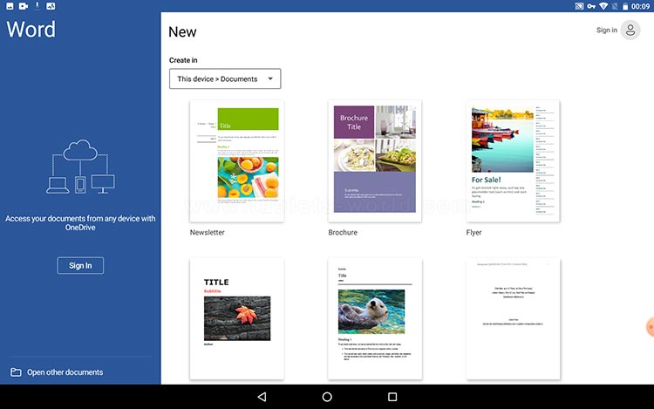
Task: Select the maple leaf TITLE template
Action: point(236,318)
